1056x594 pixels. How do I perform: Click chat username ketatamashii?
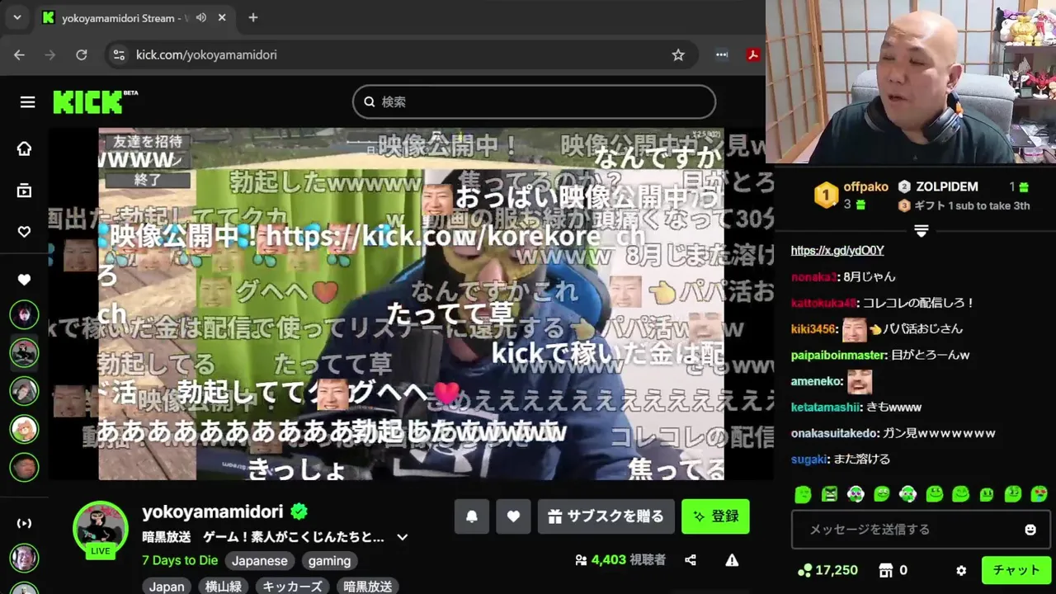[827, 408]
